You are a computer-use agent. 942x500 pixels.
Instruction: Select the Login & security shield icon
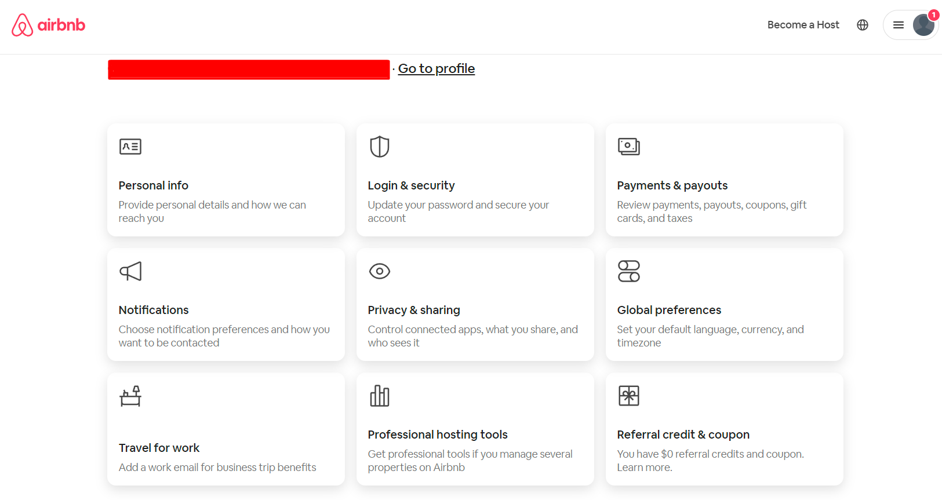(380, 147)
